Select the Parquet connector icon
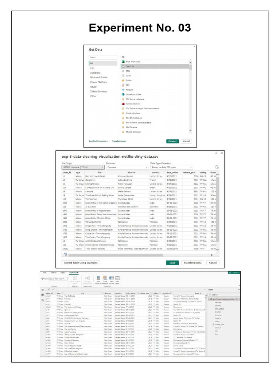Screen dimensions: 280x373 123,90
